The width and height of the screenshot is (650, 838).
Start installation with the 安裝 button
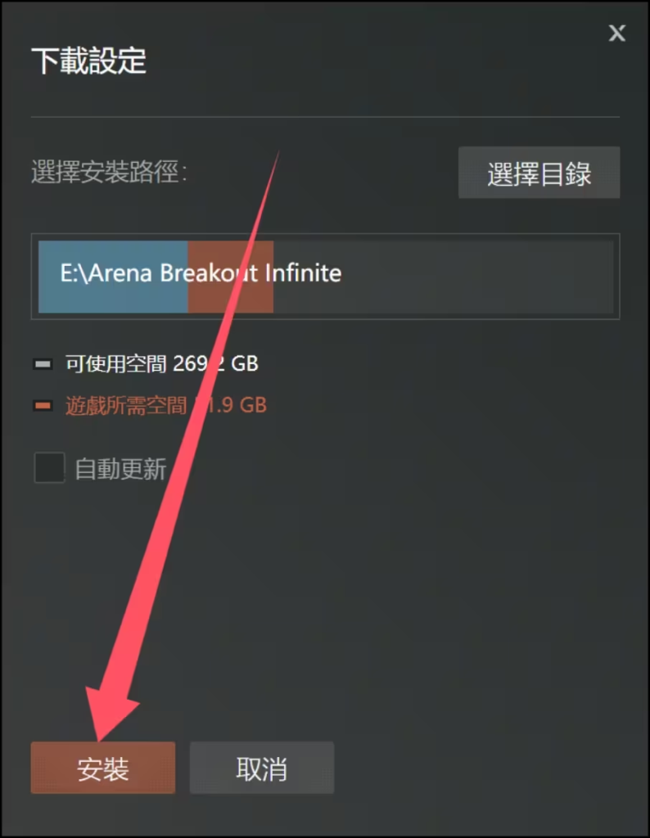coord(103,768)
